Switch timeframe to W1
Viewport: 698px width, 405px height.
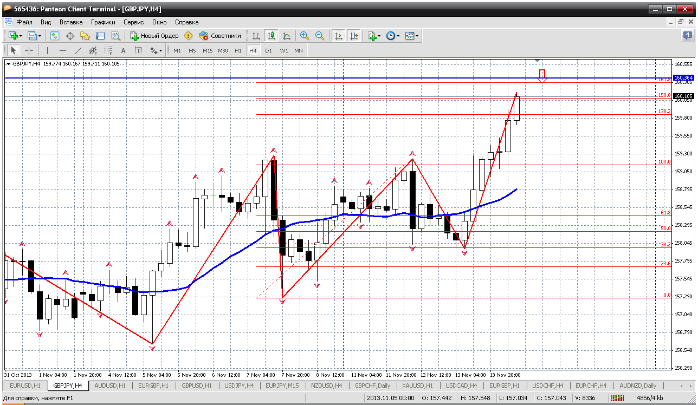point(283,50)
